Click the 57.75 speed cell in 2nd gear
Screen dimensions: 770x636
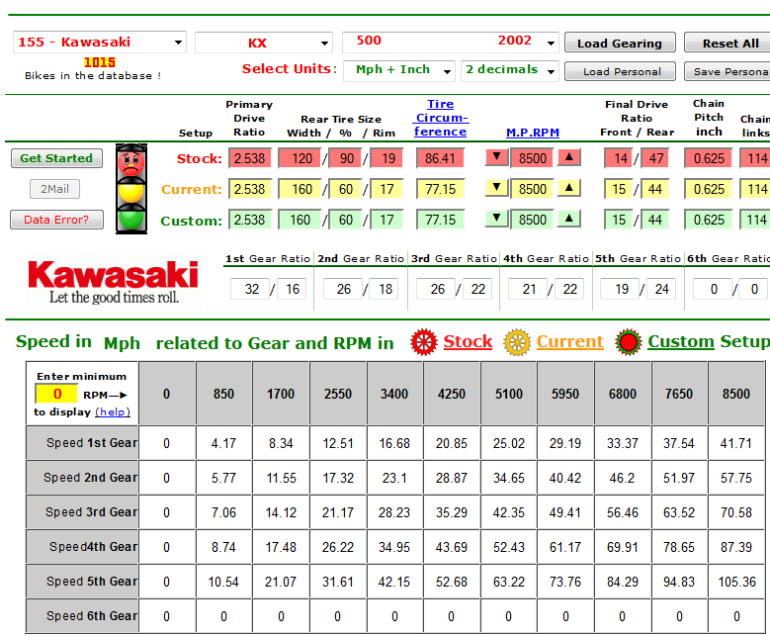click(x=735, y=478)
